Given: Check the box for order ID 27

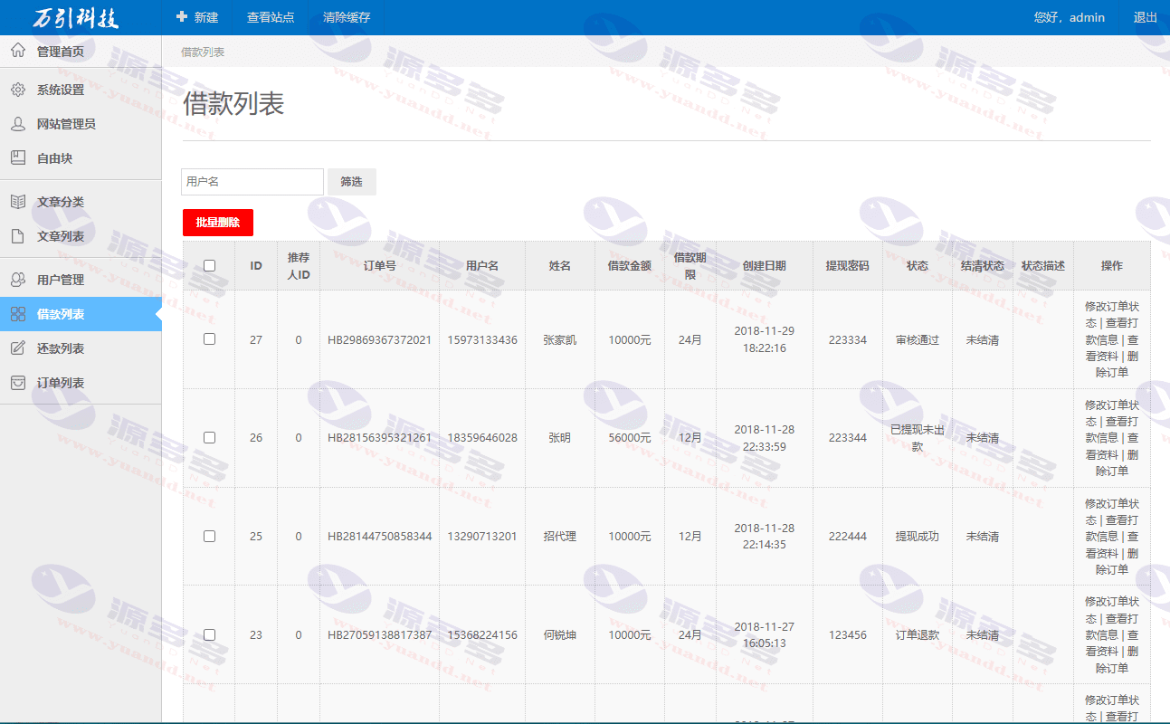Looking at the screenshot, I should click(x=209, y=339).
